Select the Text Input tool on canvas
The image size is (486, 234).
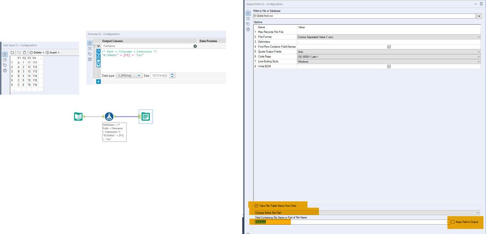coord(78,117)
